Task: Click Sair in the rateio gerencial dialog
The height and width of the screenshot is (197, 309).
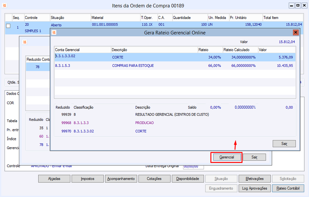Action: point(284,144)
